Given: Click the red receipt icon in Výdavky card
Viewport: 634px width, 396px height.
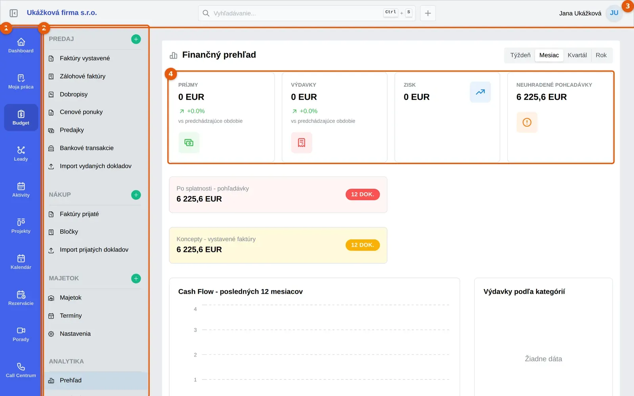Looking at the screenshot, I should pyautogui.click(x=302, y=143).
